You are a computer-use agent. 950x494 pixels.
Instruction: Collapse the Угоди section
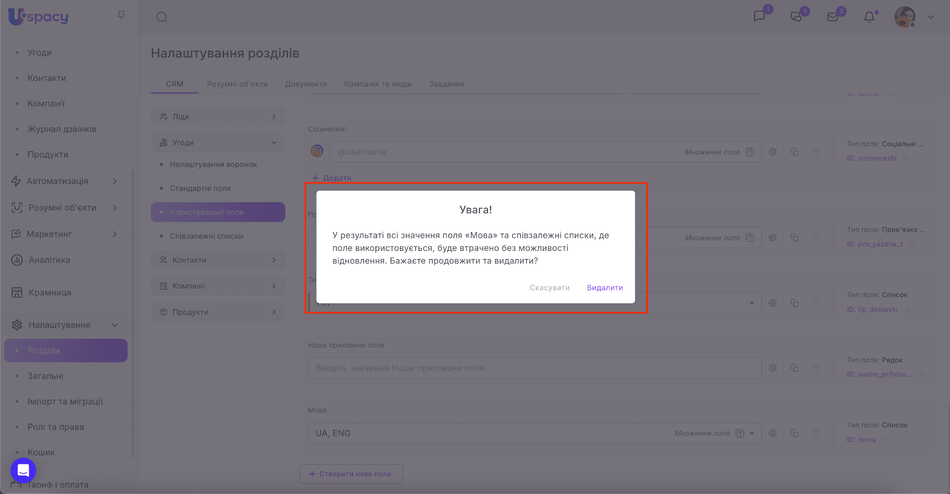coord(274,143)
